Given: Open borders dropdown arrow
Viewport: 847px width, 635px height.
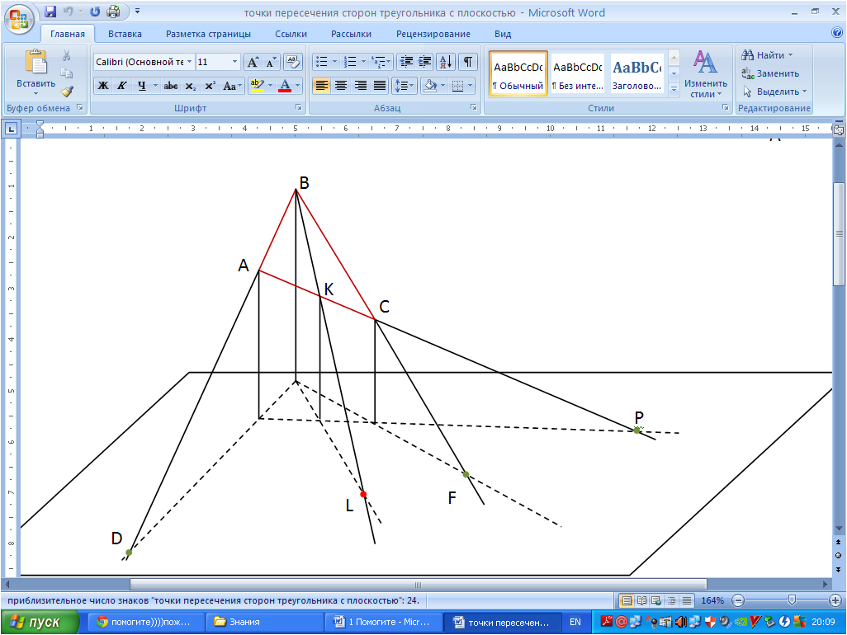Looking at the screenshot, I should point(470,85).
